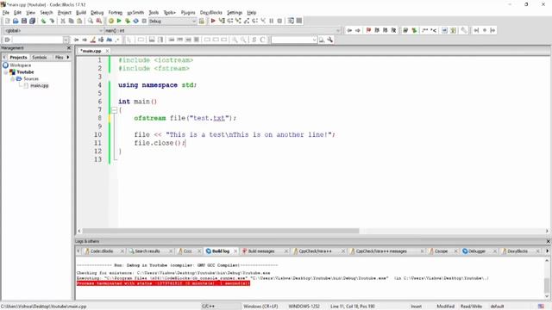This screenshot has width=552, height=310.
Task: Open the Debug menu
Action: pos(97,12)
